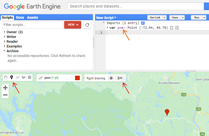Image resolution: width=209 pixels, height=136 pixels.
Task: Open the Get Link dropdown arrow
Action: [x=165, y=17]
